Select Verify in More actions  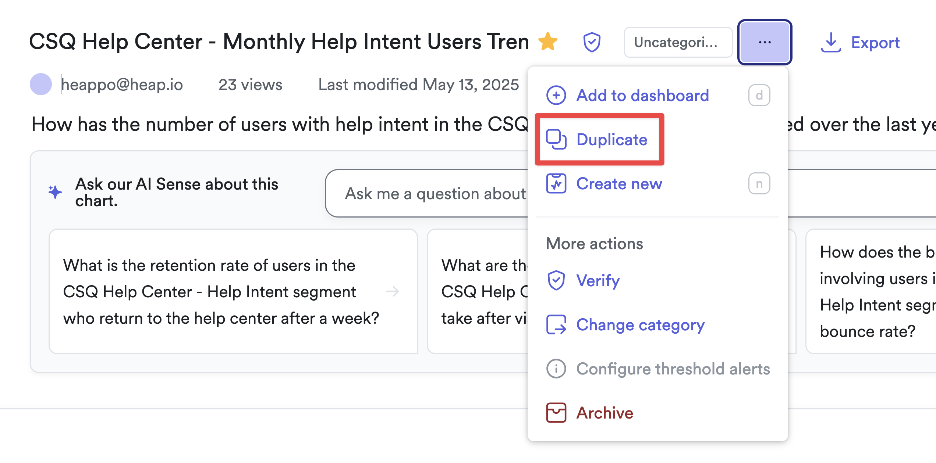(598, 281)
